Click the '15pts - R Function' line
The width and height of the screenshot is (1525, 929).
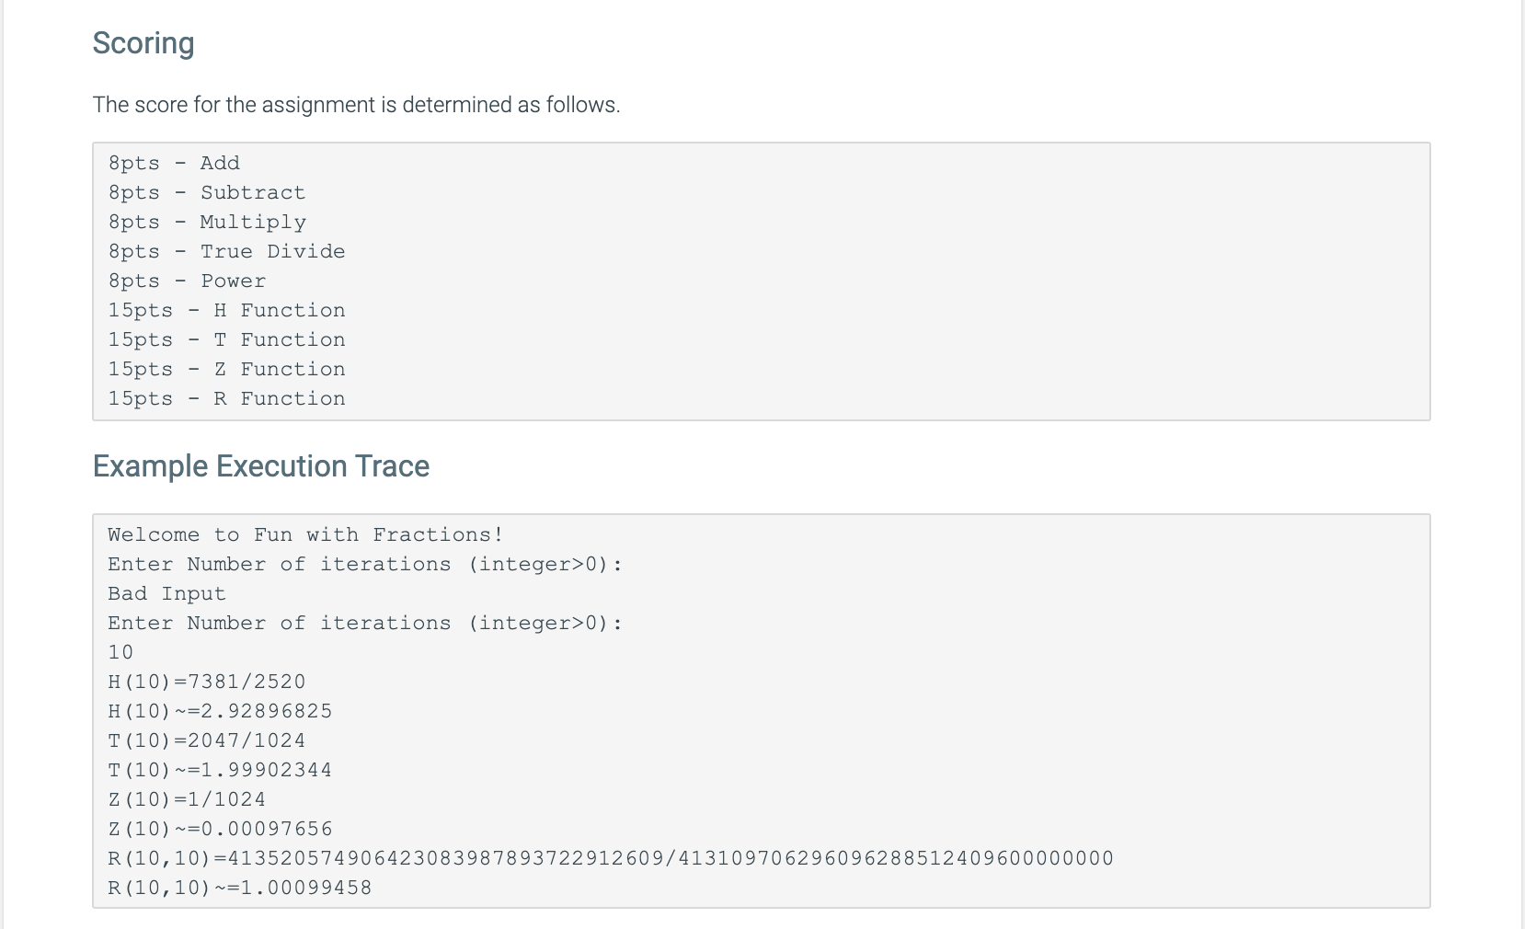tap(226, 399)
